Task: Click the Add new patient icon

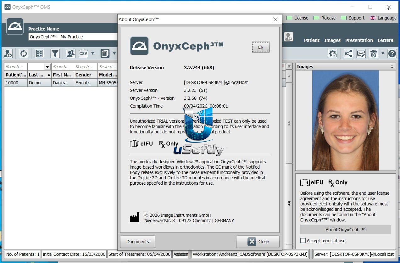Action: (x=8, y=53)
